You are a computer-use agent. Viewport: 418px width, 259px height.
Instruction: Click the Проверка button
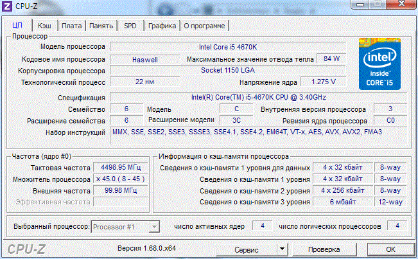pos(324,249)
